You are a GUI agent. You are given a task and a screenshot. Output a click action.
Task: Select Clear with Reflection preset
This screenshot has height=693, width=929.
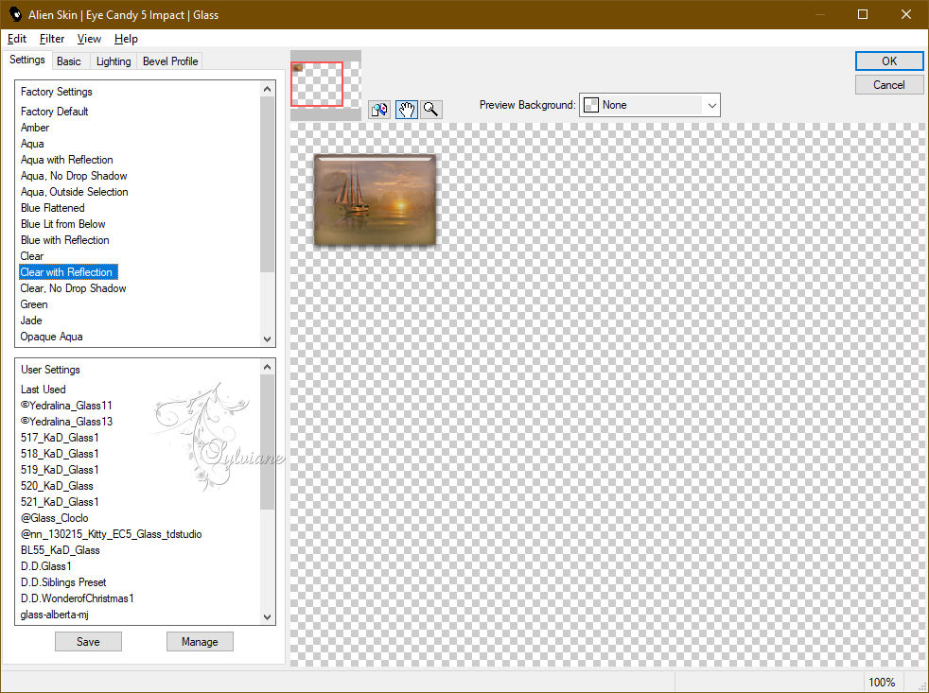68,272
